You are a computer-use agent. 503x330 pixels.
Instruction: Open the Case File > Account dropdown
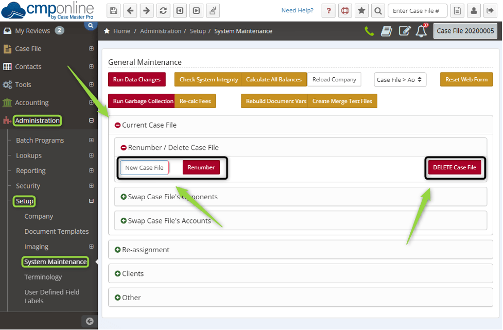[x=401, y=79]
